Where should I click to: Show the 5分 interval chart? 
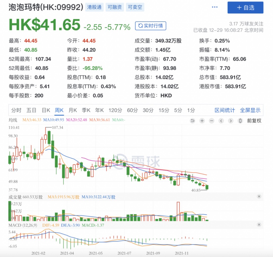click(x=178, y=110)
